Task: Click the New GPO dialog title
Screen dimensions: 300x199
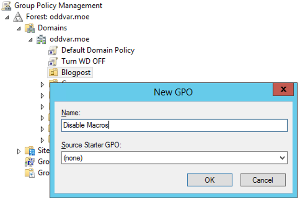Action: pyautogui.click(x=173, y=92)
